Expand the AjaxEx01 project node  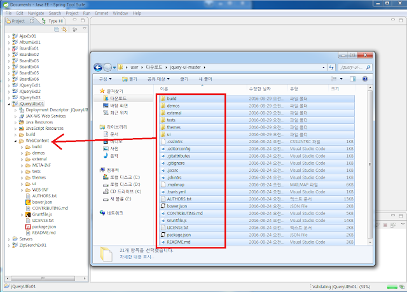pyautogui.click(x=9, y=36)
